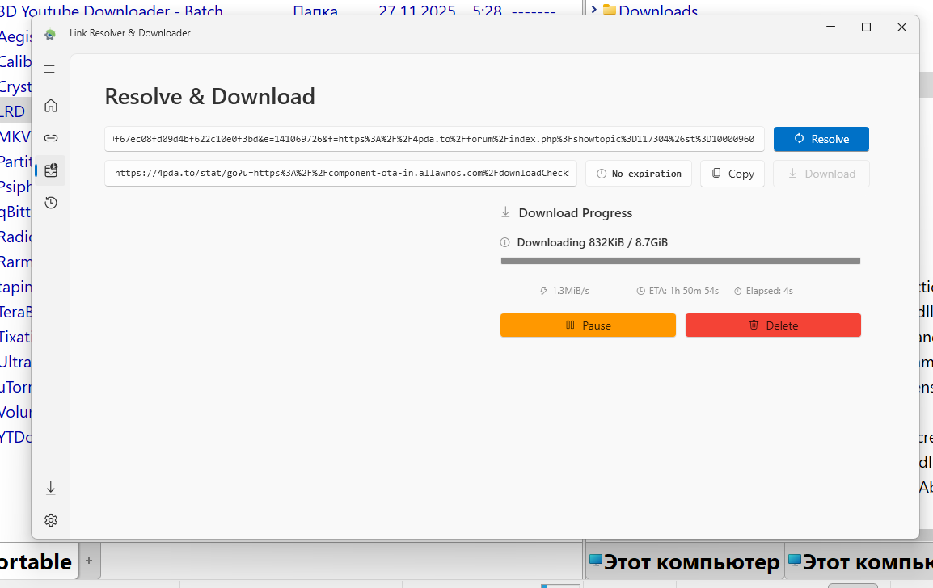Open the Downloads arrow icon in sidebar

click(51, 488)
